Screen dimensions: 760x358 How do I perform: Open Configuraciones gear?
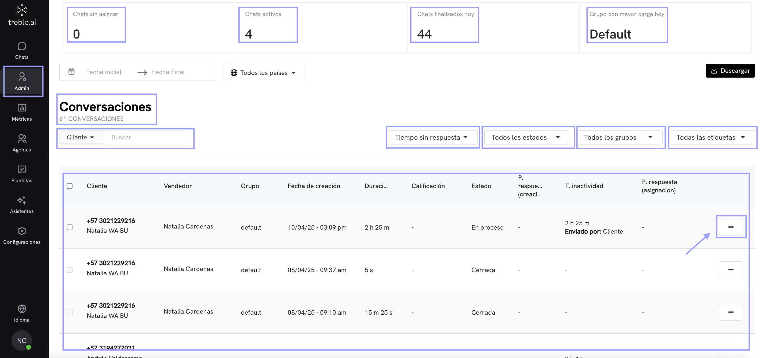coord(22,235)
